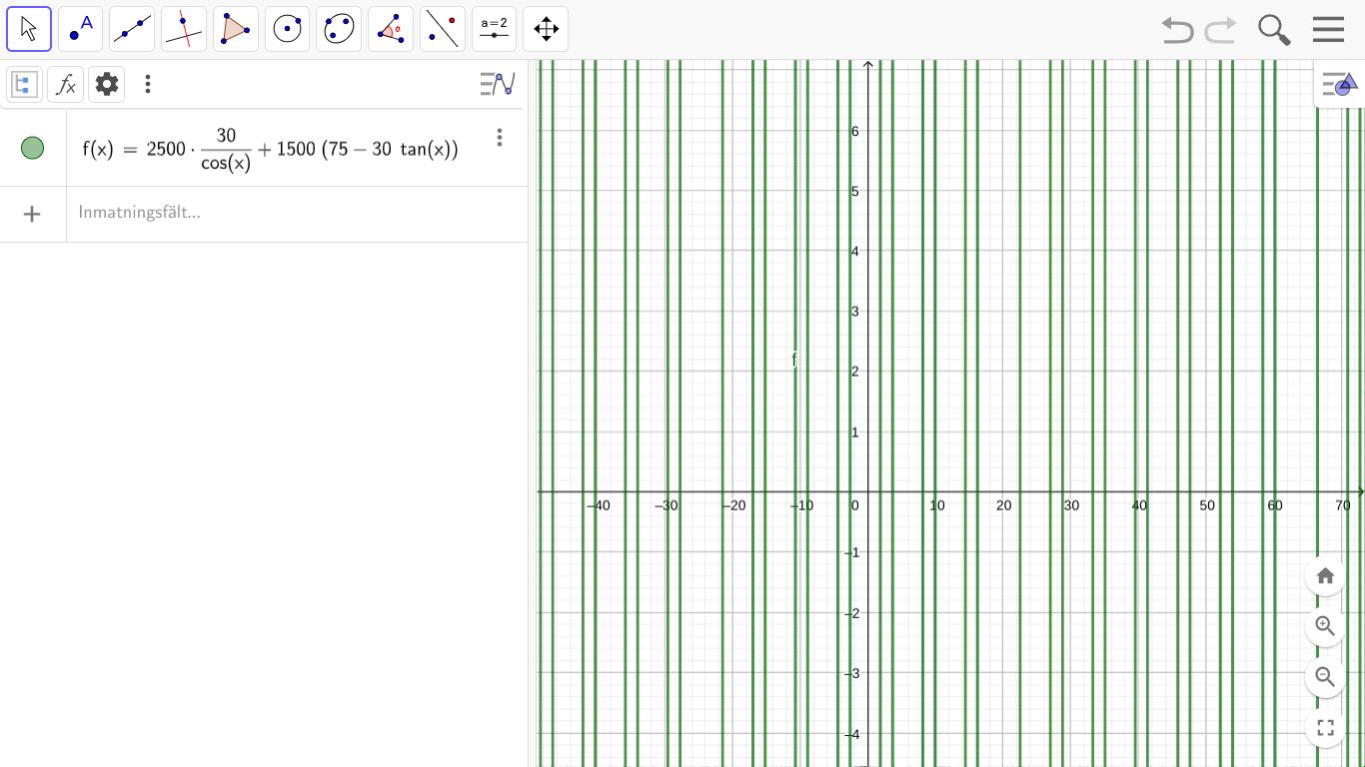Pick the Reflect about Line tool
Screen dimensions: 1365x767
tap(443, 29)
